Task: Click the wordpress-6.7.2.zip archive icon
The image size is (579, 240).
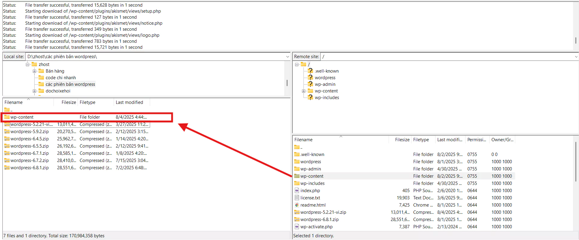Action: click(x=7, y=161)
